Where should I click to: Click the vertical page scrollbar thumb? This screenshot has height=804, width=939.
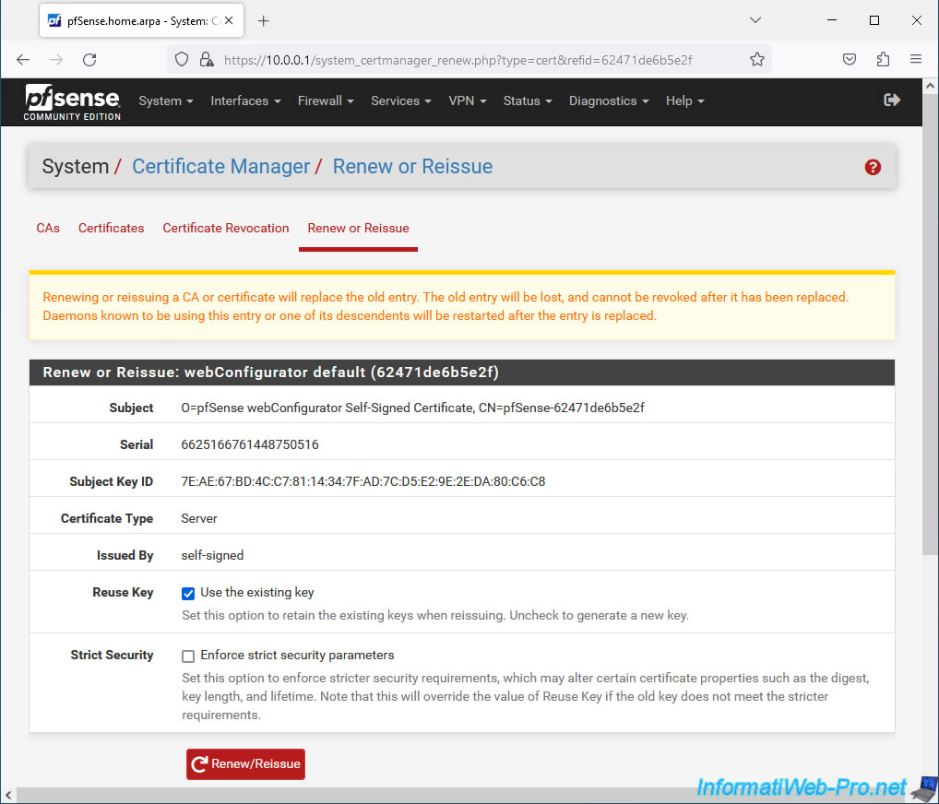930,326
